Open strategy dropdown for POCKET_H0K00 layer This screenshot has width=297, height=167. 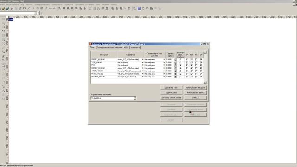pos(142,77)
